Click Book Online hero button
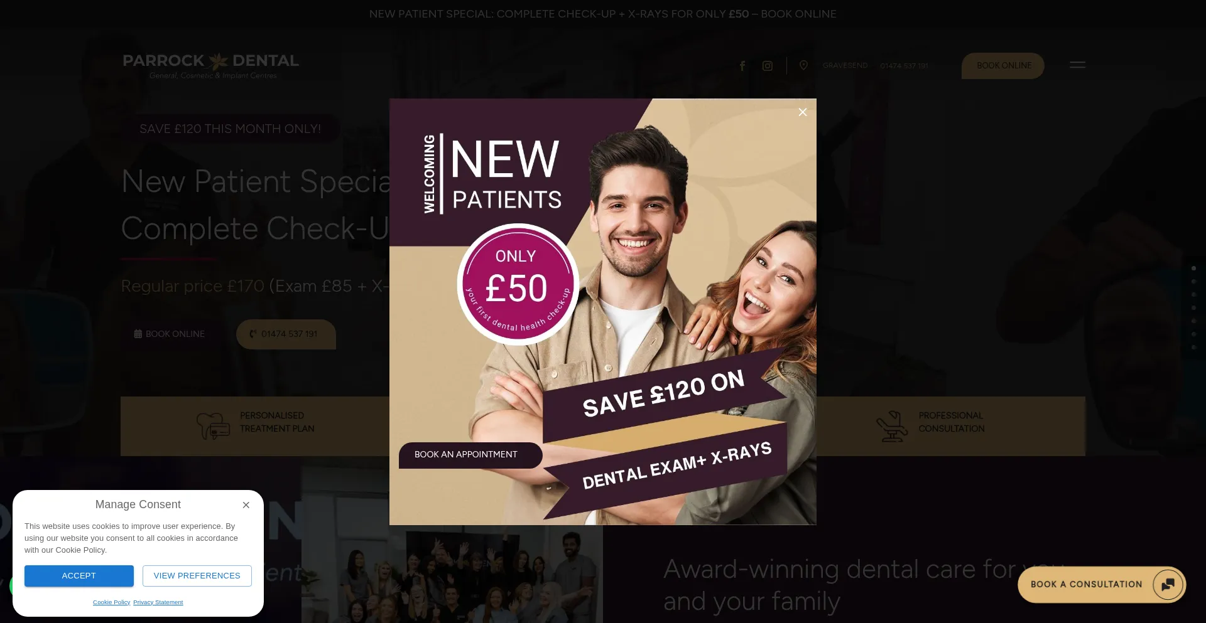 (x=170, y=334)
